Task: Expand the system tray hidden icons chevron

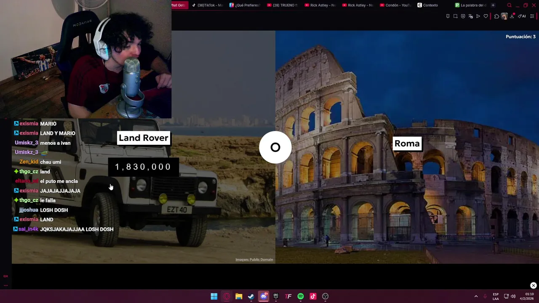Action: (x=476, y=296)
